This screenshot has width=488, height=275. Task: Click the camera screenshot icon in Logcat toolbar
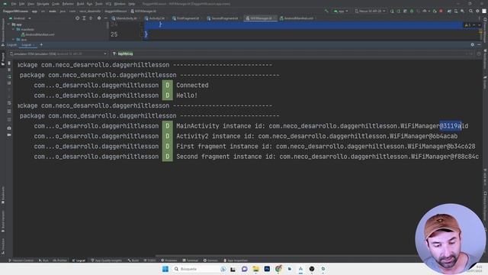(x=9, y=128)
